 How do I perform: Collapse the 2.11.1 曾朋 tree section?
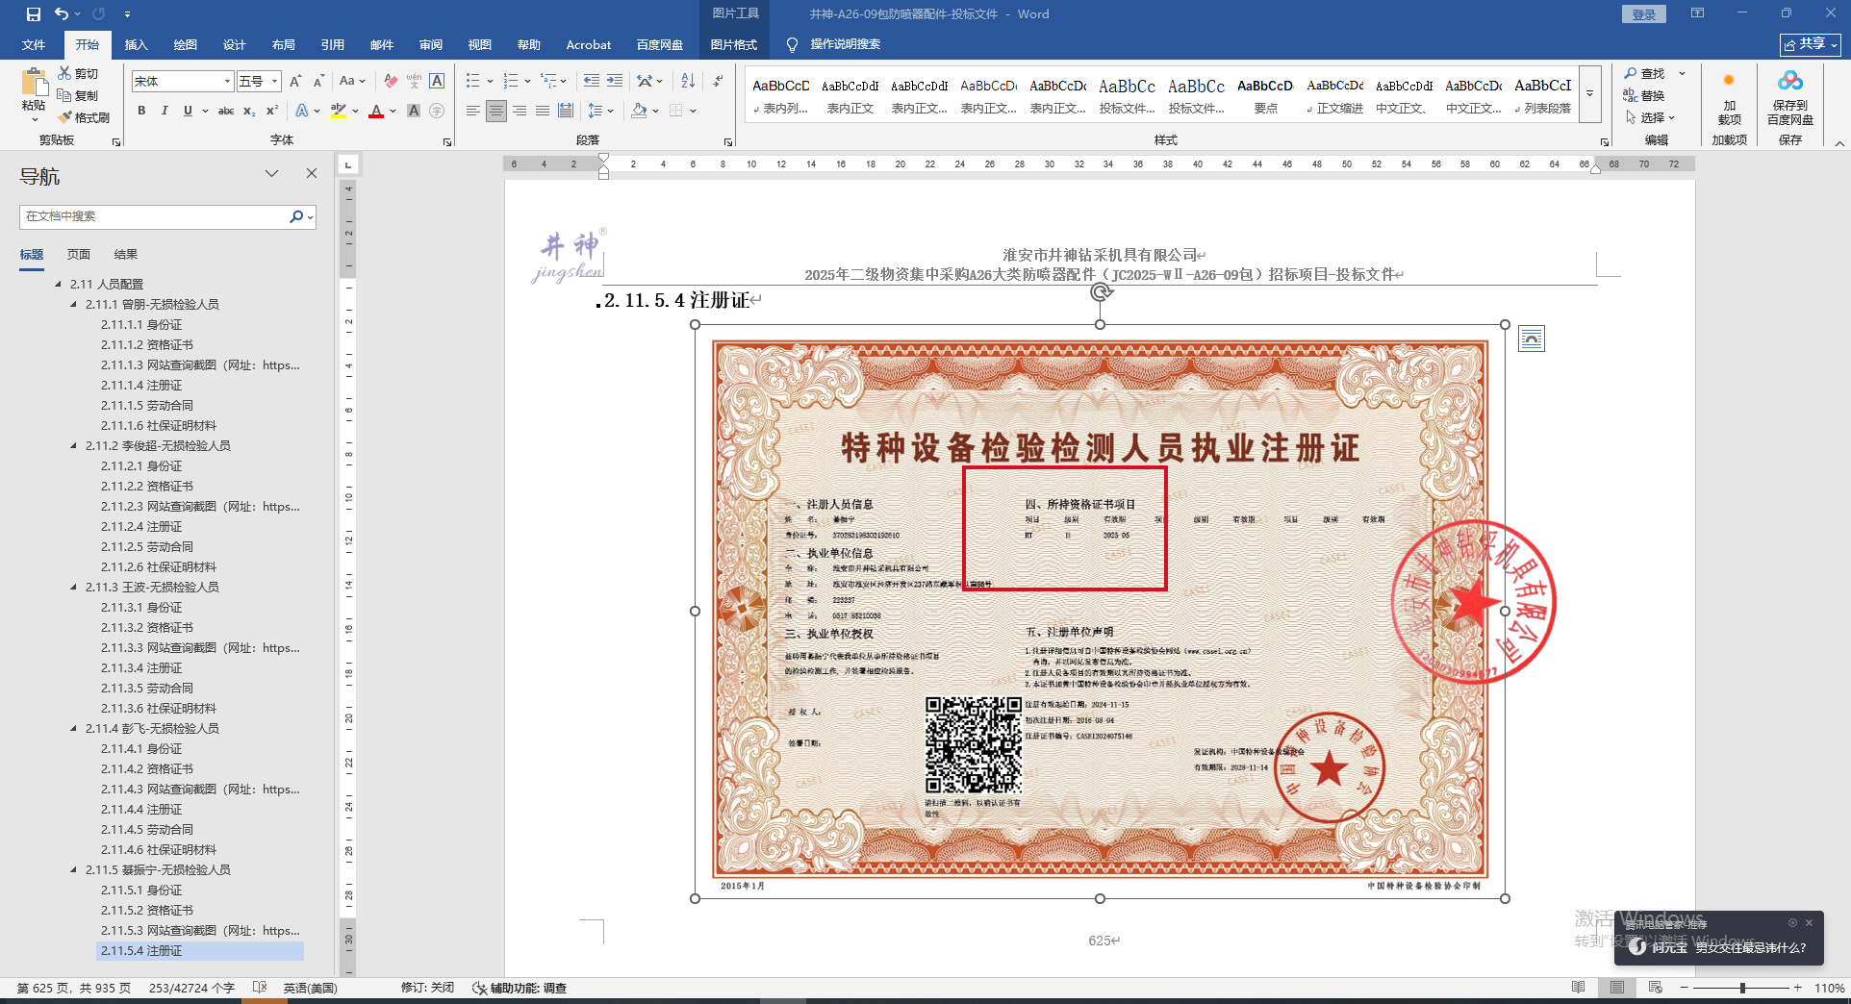(x=74, y=304)
